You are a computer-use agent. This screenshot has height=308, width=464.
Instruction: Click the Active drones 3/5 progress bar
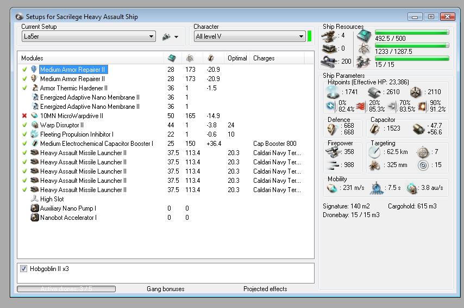tap(66, 289)
